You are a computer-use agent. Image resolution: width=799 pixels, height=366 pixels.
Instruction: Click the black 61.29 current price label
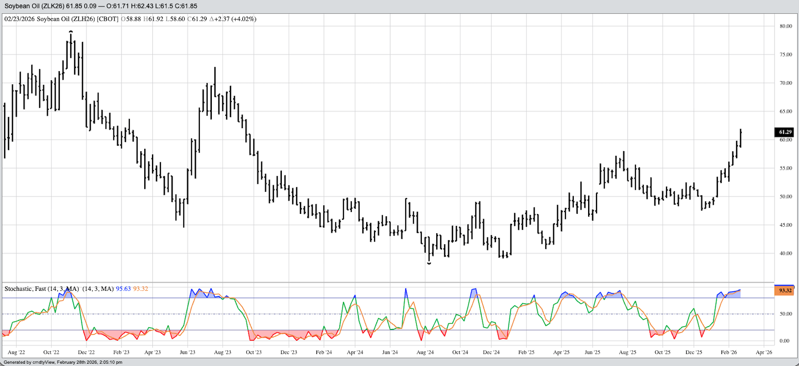tap(785, 132)
